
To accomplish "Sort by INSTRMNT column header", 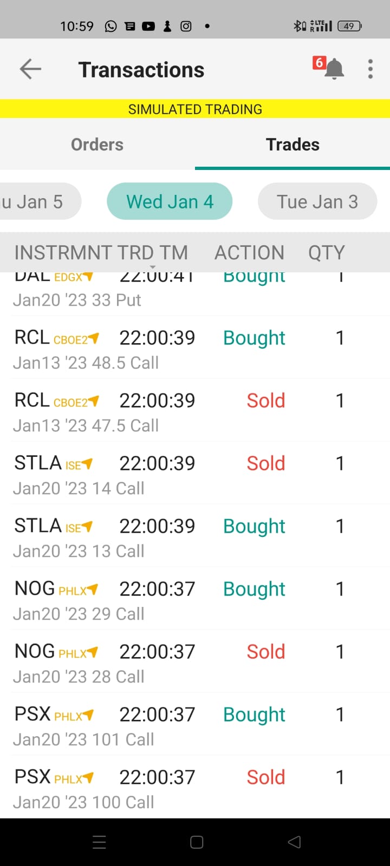I will tap(63, 253).
